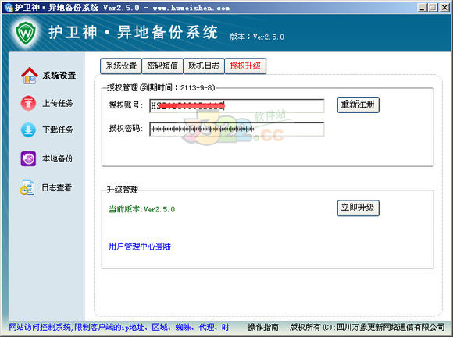Click the red house System Settings icon
453x337 pixels.
click(x=30, y=76)
